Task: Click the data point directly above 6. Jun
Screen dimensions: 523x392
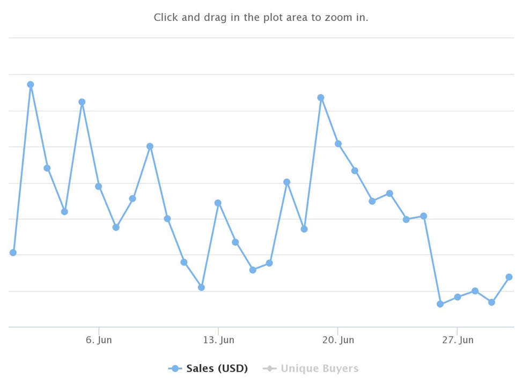Action: coord(98,186)
